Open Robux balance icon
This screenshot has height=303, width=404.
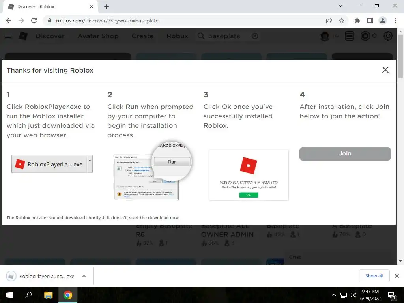[x=365, y=36]
